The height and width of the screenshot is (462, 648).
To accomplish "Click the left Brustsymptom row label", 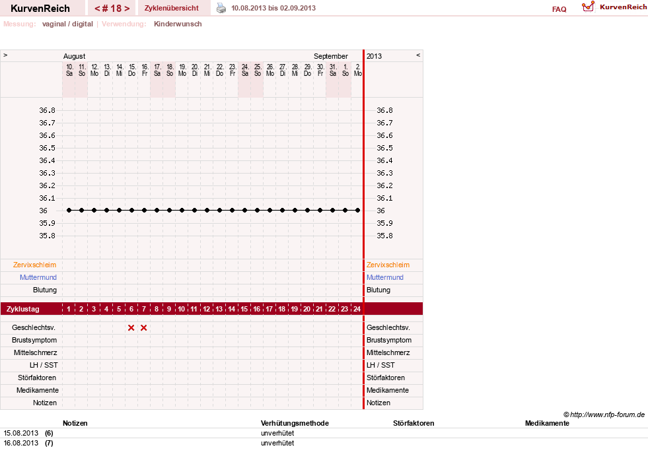I will click(x=34, y=340).
